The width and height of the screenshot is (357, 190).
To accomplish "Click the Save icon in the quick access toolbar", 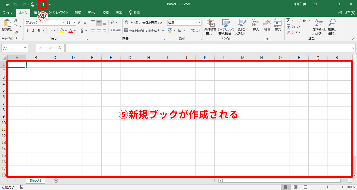I will (8, 4).
